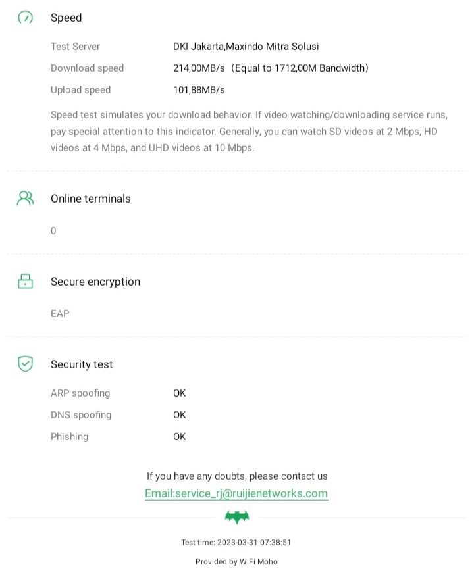Click the ARP spoofing OK result
The image size is (474, 575).
click(179, 393)
